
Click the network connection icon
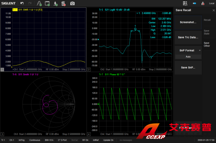click(x=203, y=3)
